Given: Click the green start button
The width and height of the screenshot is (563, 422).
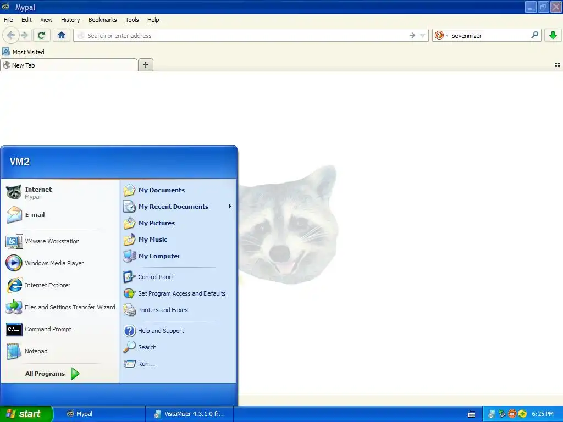Looking at the screenshot, I should click(x=26, y=414).
